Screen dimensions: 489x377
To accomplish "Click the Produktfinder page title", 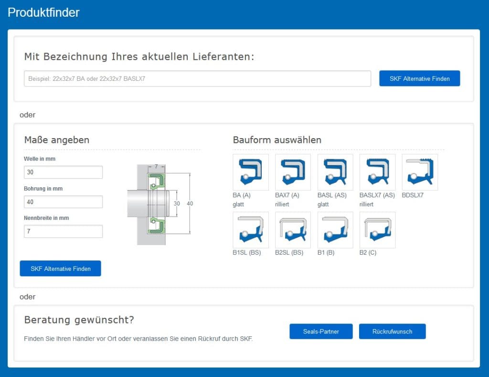I will 43,13.
